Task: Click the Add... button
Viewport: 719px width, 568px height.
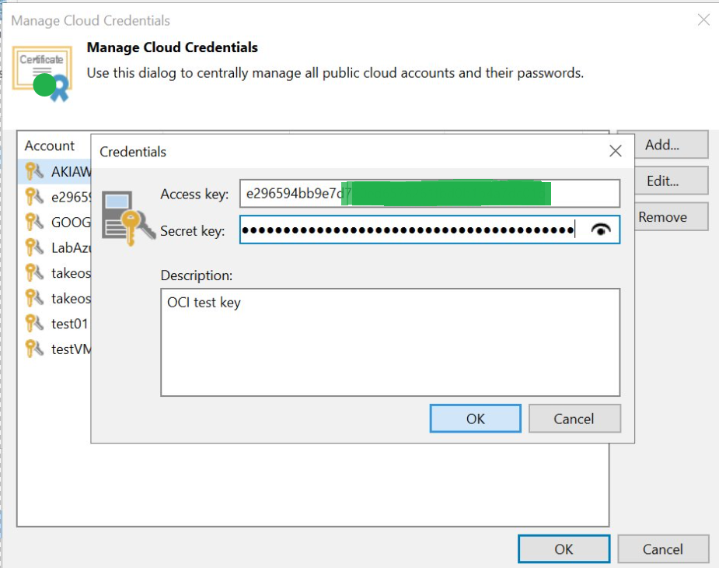Action: 662,145
